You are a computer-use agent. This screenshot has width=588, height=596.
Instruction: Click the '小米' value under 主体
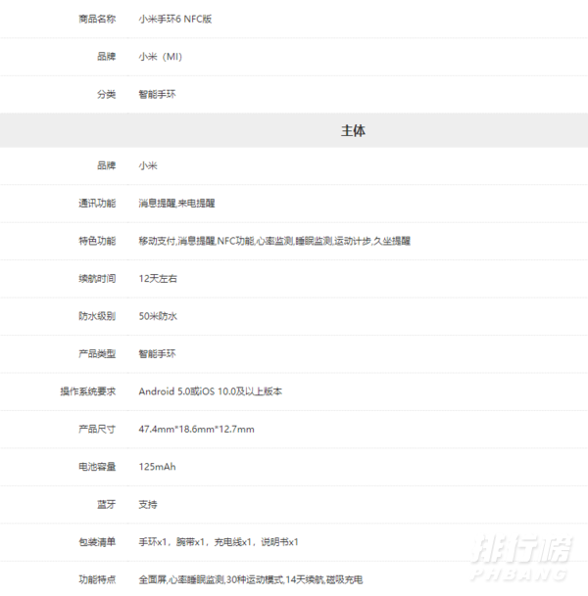[x=148, y=165]
